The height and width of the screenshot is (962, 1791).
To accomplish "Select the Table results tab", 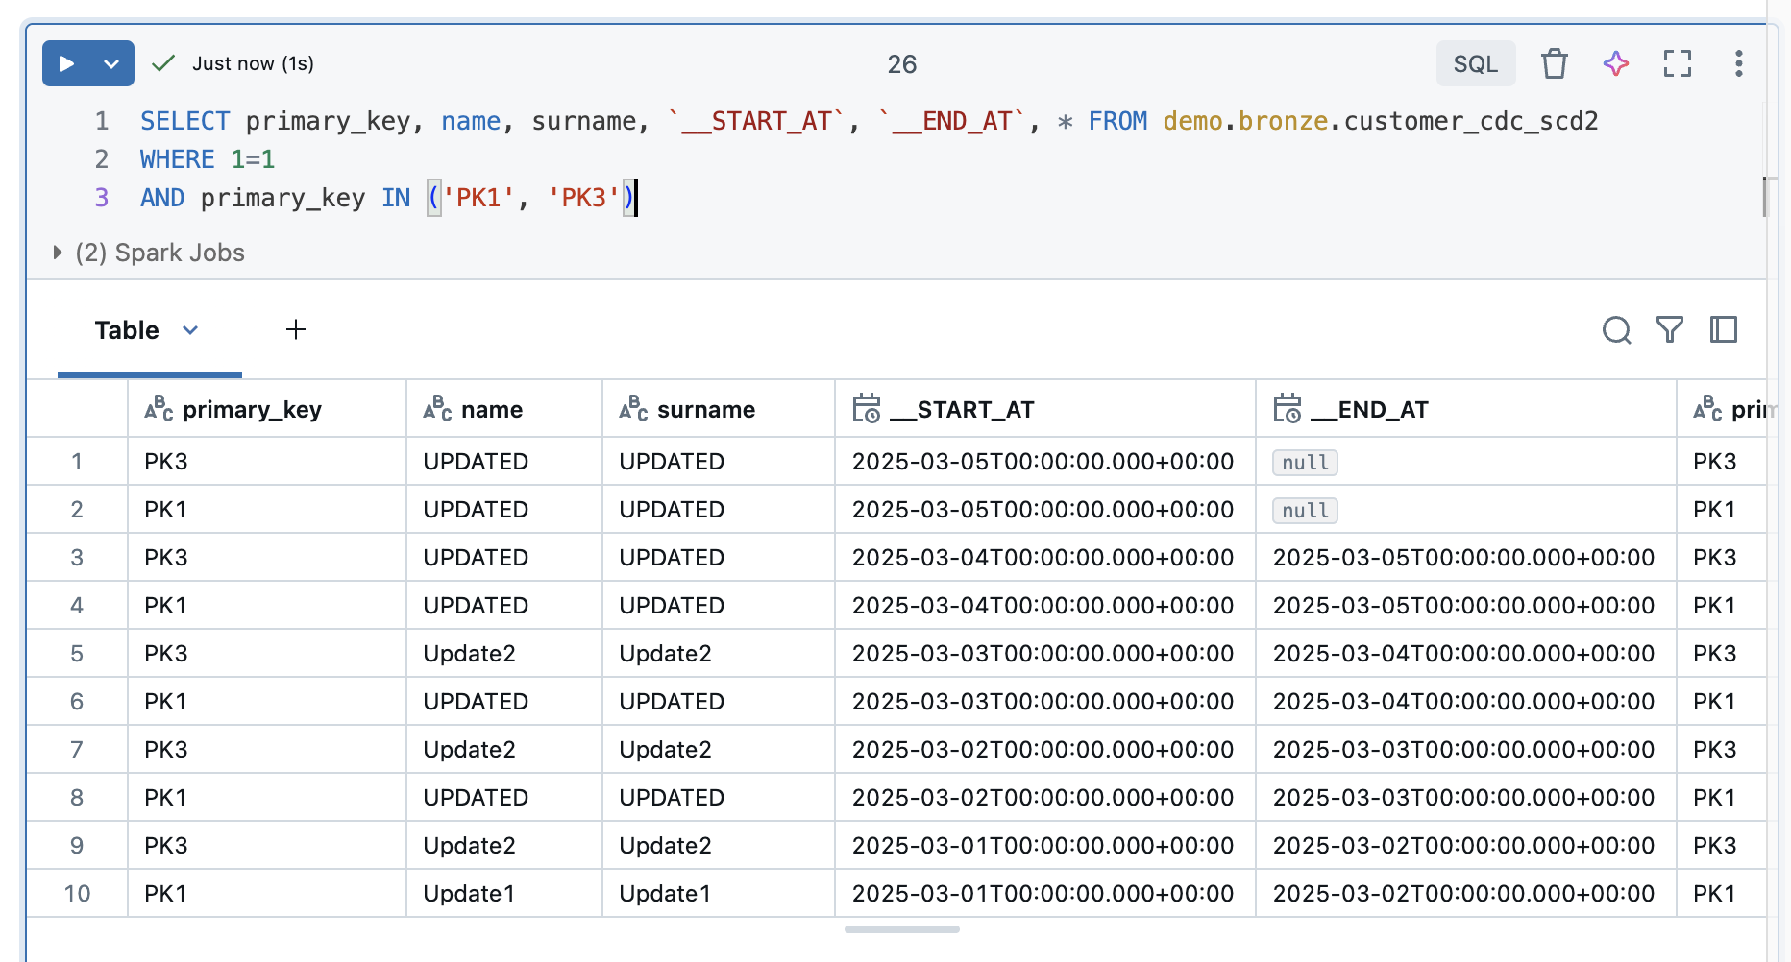I will (127, 330).
